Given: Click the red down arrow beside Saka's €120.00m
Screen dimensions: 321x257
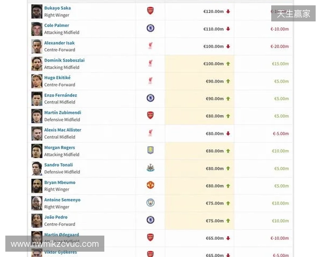Looking at the screenshot, I should (x=228, y=11).
